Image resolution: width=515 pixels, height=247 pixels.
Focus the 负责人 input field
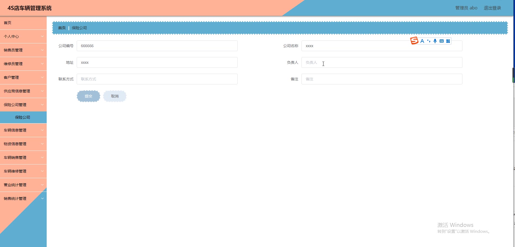[x=382, y=62]
